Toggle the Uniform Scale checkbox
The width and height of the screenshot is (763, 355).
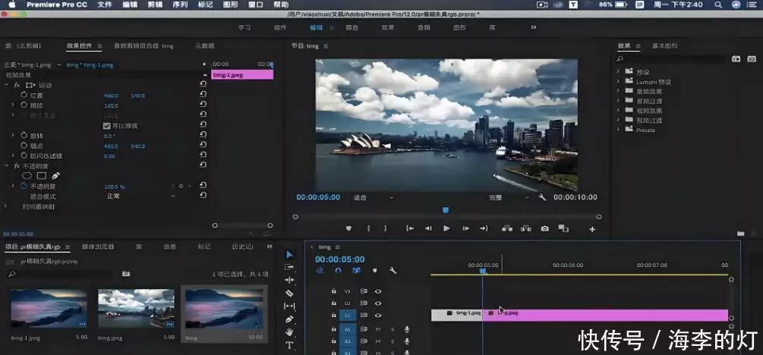[x=107, y=125]
